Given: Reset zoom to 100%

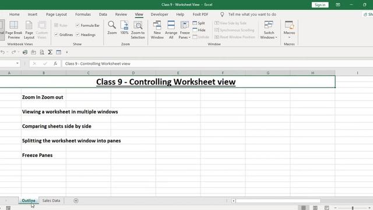Looking at the screenshot, I should tap(124, 28).
